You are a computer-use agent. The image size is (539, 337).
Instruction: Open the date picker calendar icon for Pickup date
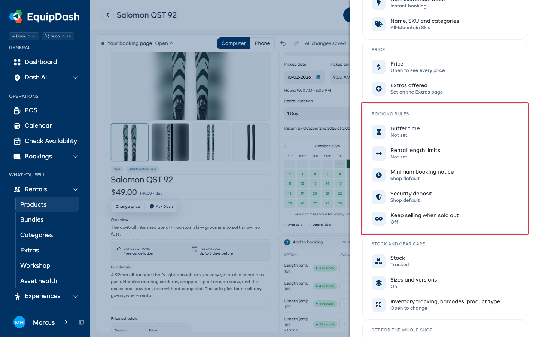click(x=319, y=77)
